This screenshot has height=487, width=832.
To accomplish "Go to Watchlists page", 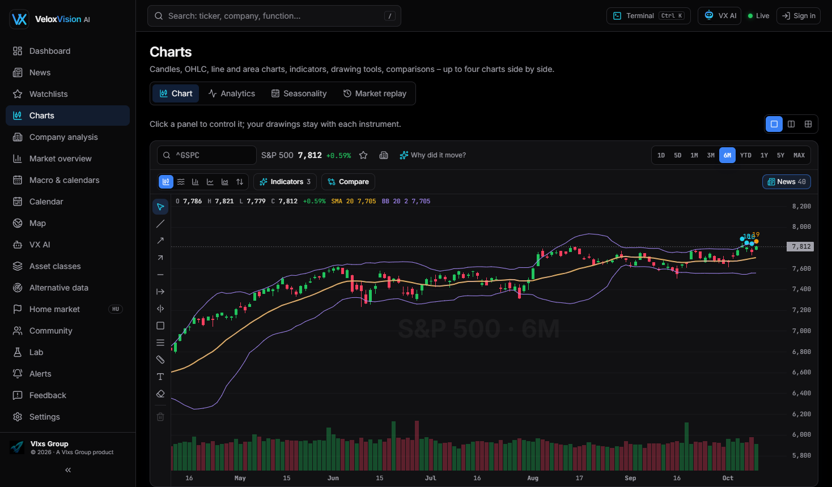I will tap(67, 94).
